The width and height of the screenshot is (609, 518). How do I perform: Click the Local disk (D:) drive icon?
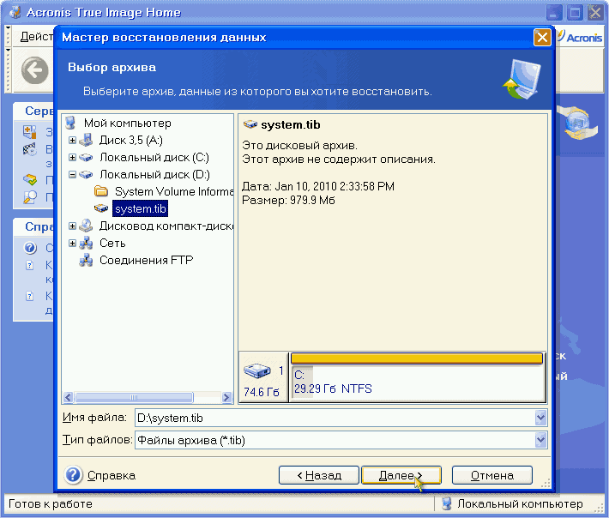point(86,175)
